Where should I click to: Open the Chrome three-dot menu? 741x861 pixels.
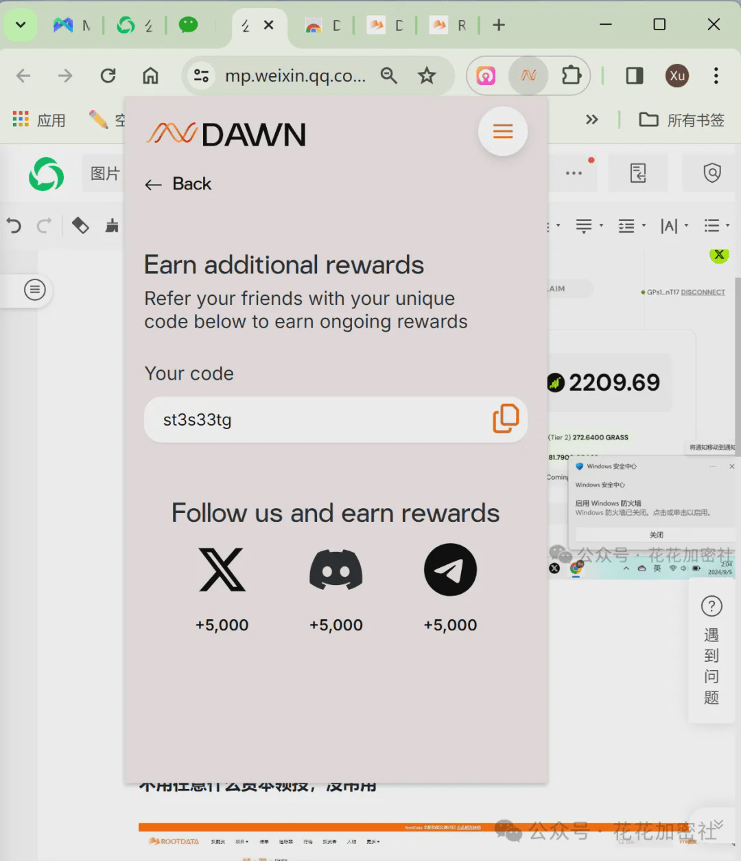click(716, 76)
